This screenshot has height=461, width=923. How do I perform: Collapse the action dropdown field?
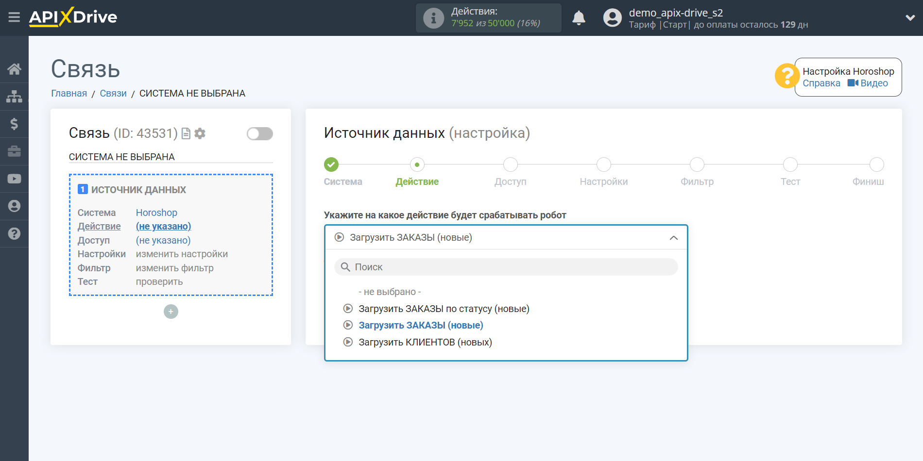506,237
